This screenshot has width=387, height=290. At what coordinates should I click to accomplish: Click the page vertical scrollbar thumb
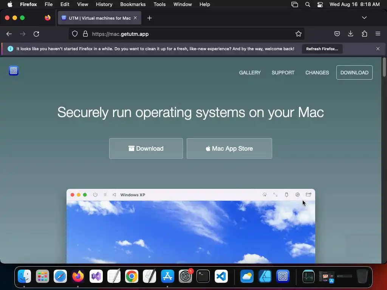pyautogui.click(x=384, y=67)
